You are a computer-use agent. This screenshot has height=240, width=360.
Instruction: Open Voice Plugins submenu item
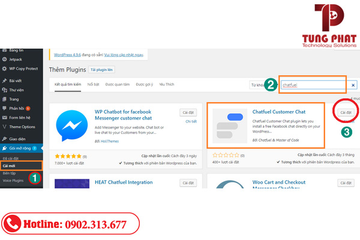tap(13, 181)
